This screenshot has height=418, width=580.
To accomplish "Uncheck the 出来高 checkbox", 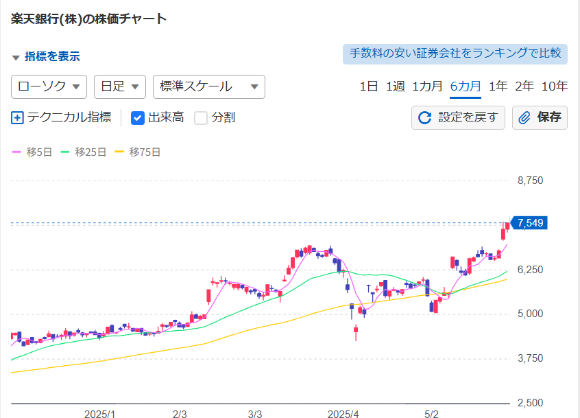I will click(138, 118).
